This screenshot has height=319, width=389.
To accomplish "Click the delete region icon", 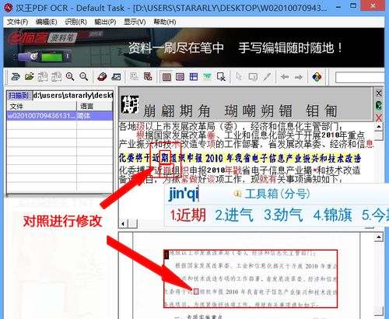I will pos(221,77).
